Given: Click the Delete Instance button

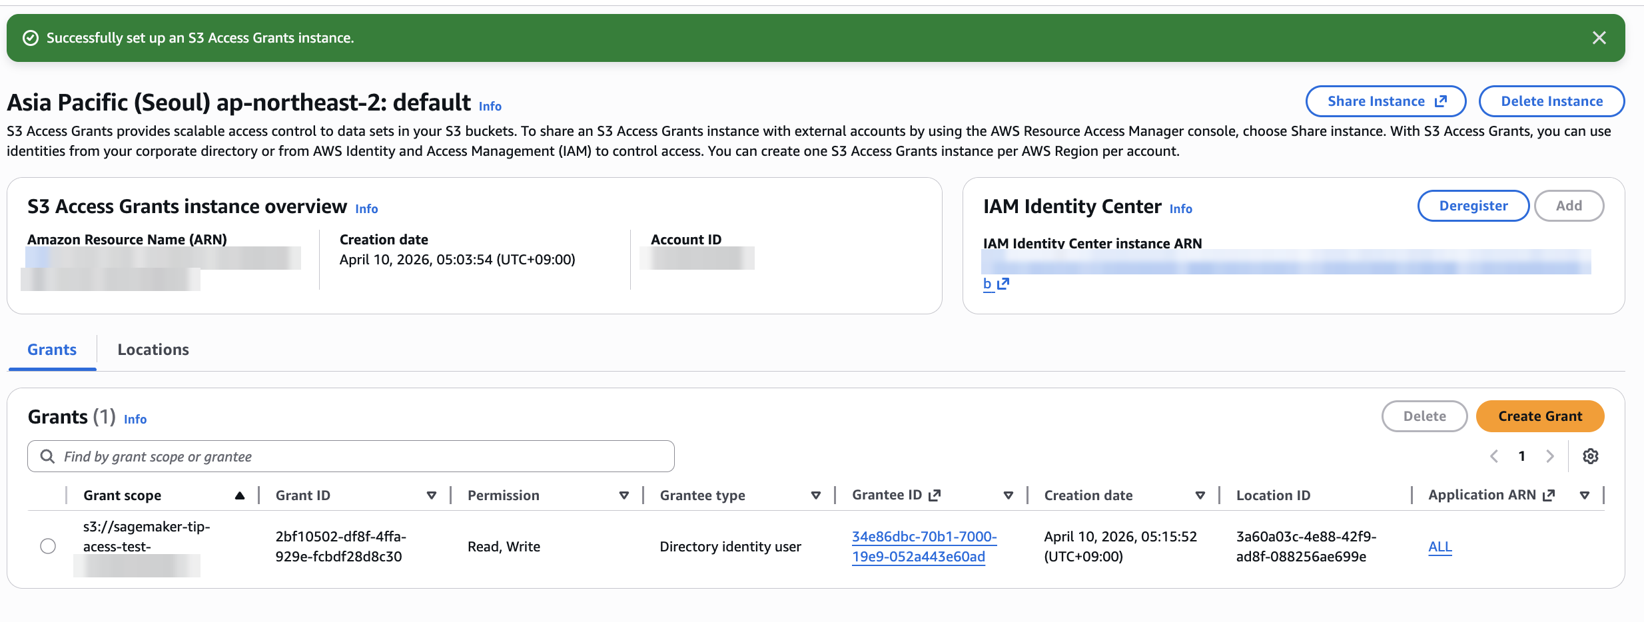Looking at the screenshot, I should point(1551,101).
